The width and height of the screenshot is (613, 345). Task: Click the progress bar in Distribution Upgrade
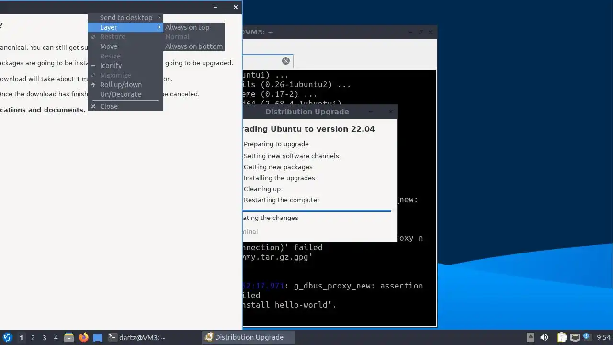pos(317,211)
